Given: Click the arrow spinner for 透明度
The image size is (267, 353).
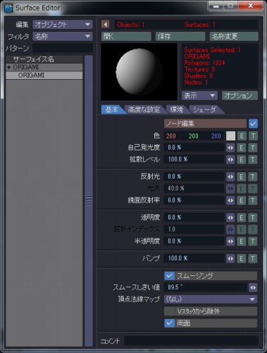Looking at the screenshot, I should click(x=230, y=217).
